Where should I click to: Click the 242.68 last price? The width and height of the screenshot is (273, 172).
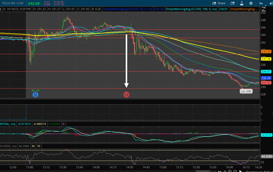point(34,3)
